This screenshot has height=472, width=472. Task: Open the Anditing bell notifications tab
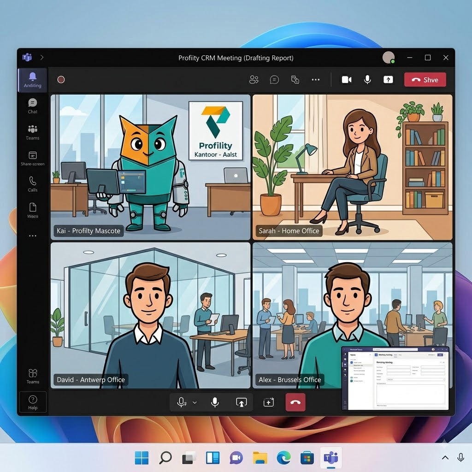click(x=33, y=80)
